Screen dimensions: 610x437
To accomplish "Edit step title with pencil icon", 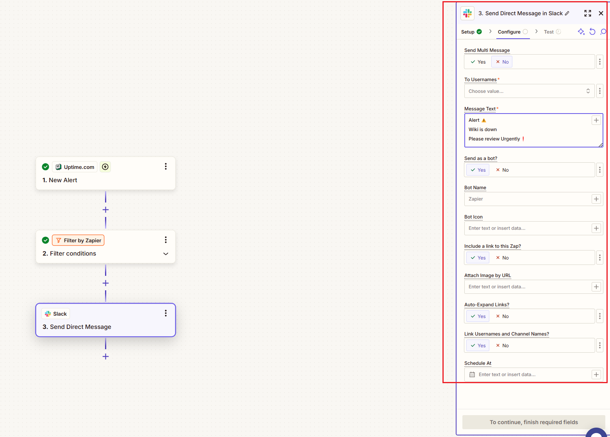I will [x=567, y=13].
